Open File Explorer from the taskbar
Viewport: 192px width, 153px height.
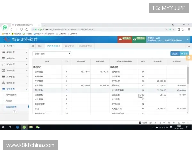pos(31,127)
